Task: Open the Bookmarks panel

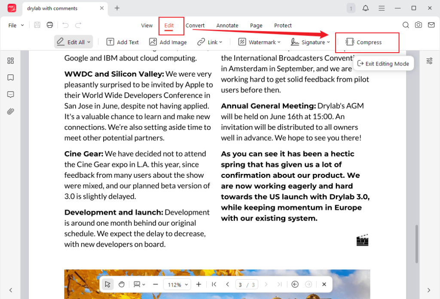Action: pos(10,78)
